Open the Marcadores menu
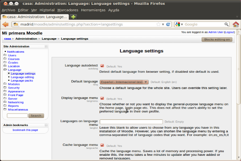 tap(68, 10)
